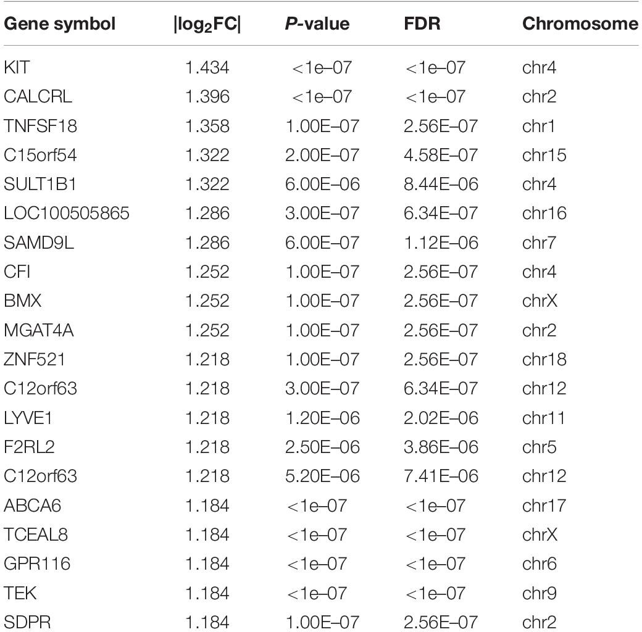The height and width of the screenshot is (632, 642).
Task: Select the 8.44E–06 FDR value
Action: 441,184
